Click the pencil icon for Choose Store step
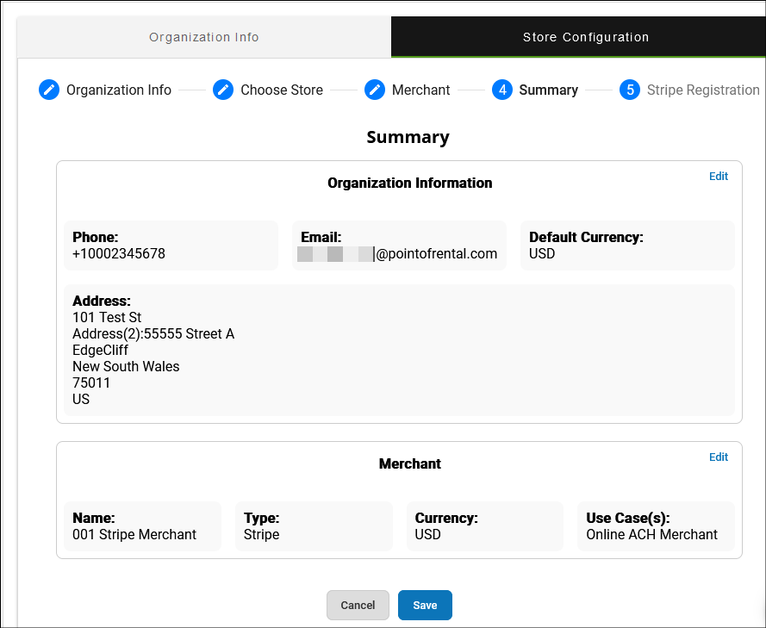Screen dimensions: 766x628 tap(223, 90)
